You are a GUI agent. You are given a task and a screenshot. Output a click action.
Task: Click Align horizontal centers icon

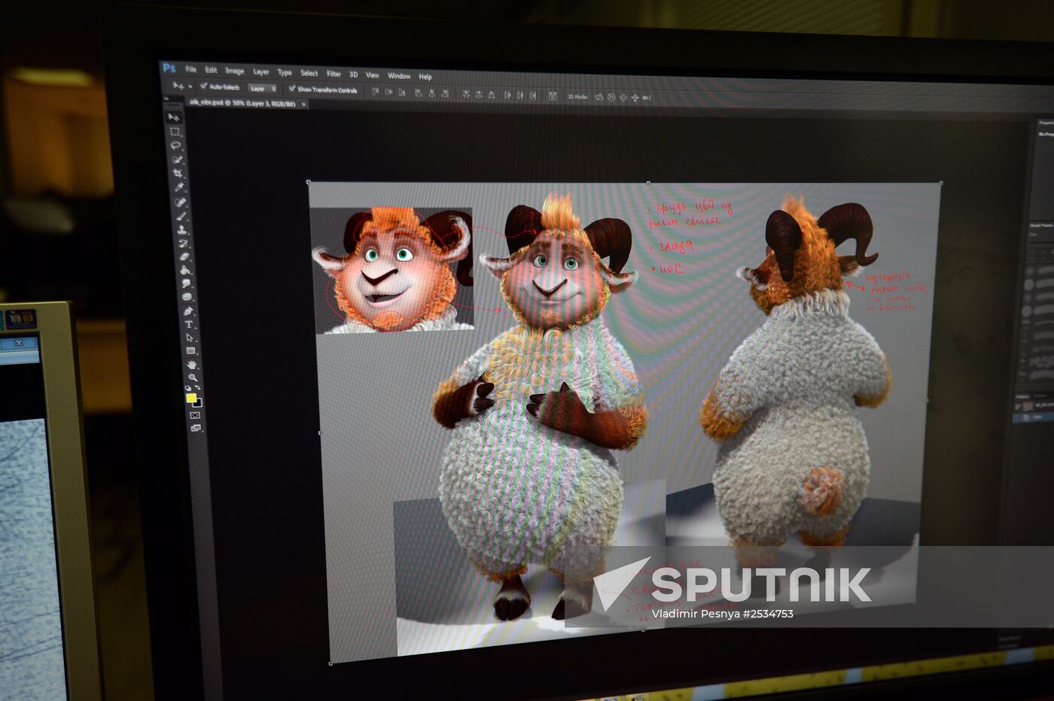431,94
